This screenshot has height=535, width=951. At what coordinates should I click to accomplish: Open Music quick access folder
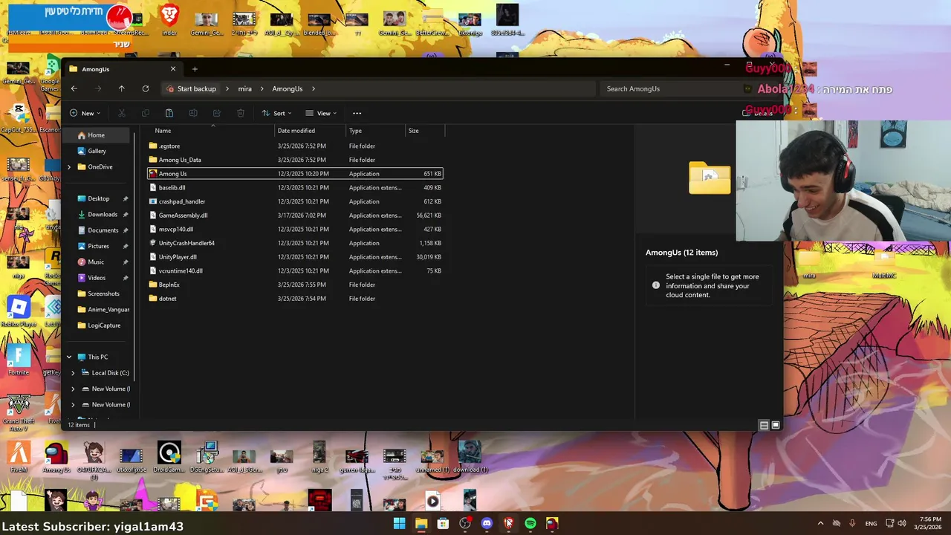point(96,262)
